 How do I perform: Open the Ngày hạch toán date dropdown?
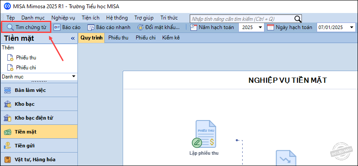351,27
